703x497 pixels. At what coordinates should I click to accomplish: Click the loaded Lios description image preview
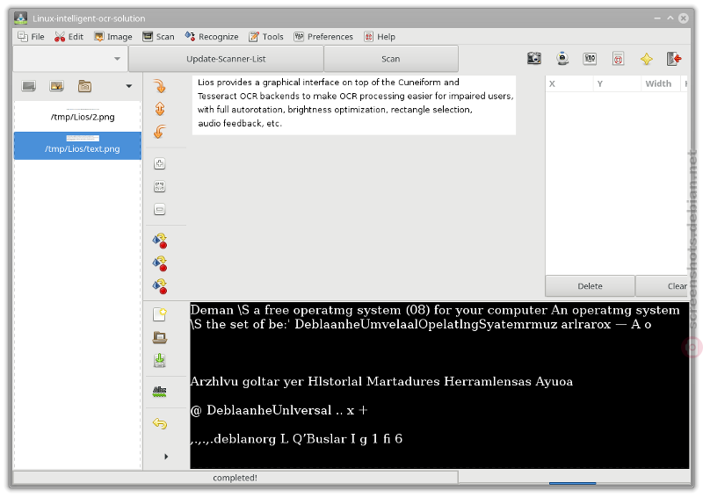(354, 104)
